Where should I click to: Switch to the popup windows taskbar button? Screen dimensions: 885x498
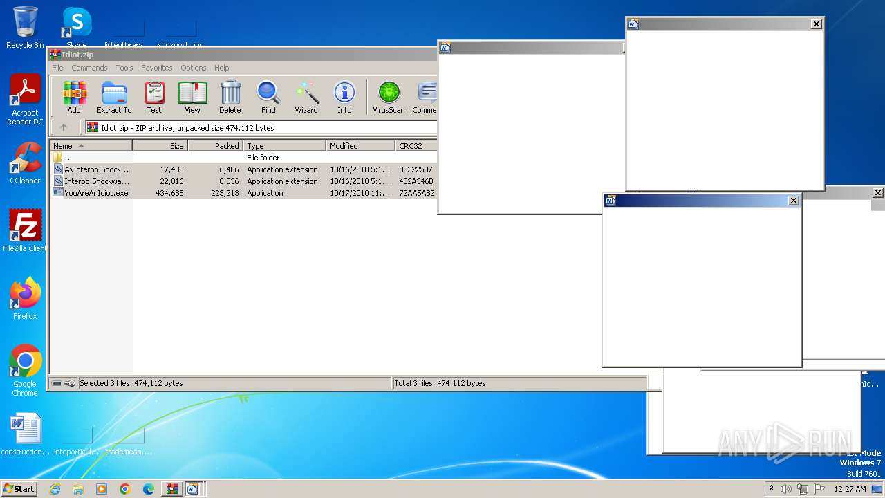(x=194, y=489)
